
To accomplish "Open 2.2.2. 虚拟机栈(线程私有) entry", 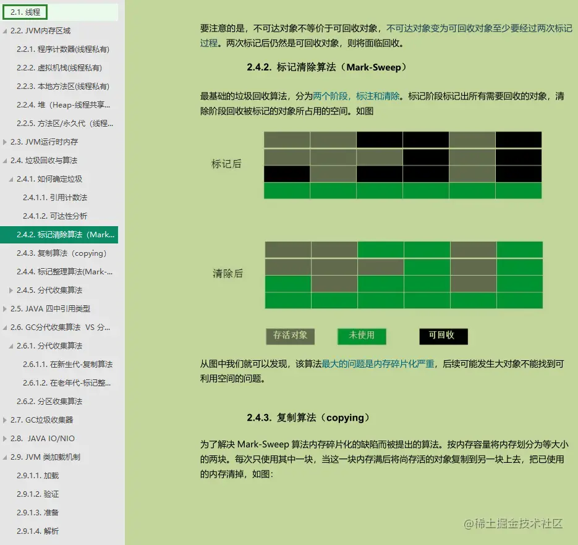I will pos(59,68).
